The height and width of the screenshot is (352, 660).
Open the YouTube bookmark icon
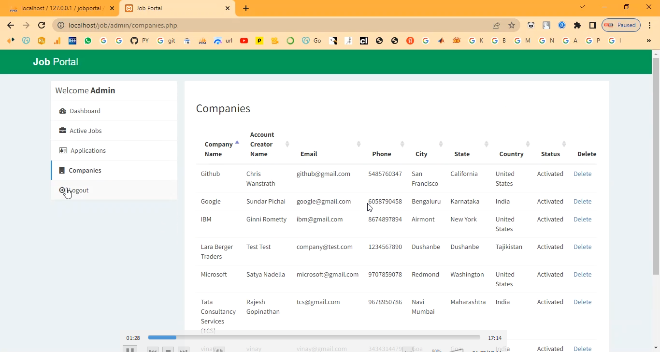[244, 41]
